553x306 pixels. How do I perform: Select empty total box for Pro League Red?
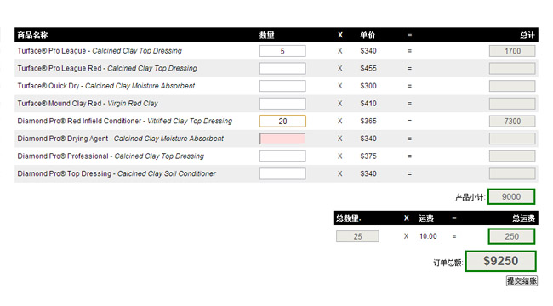[x=512, y=68]
